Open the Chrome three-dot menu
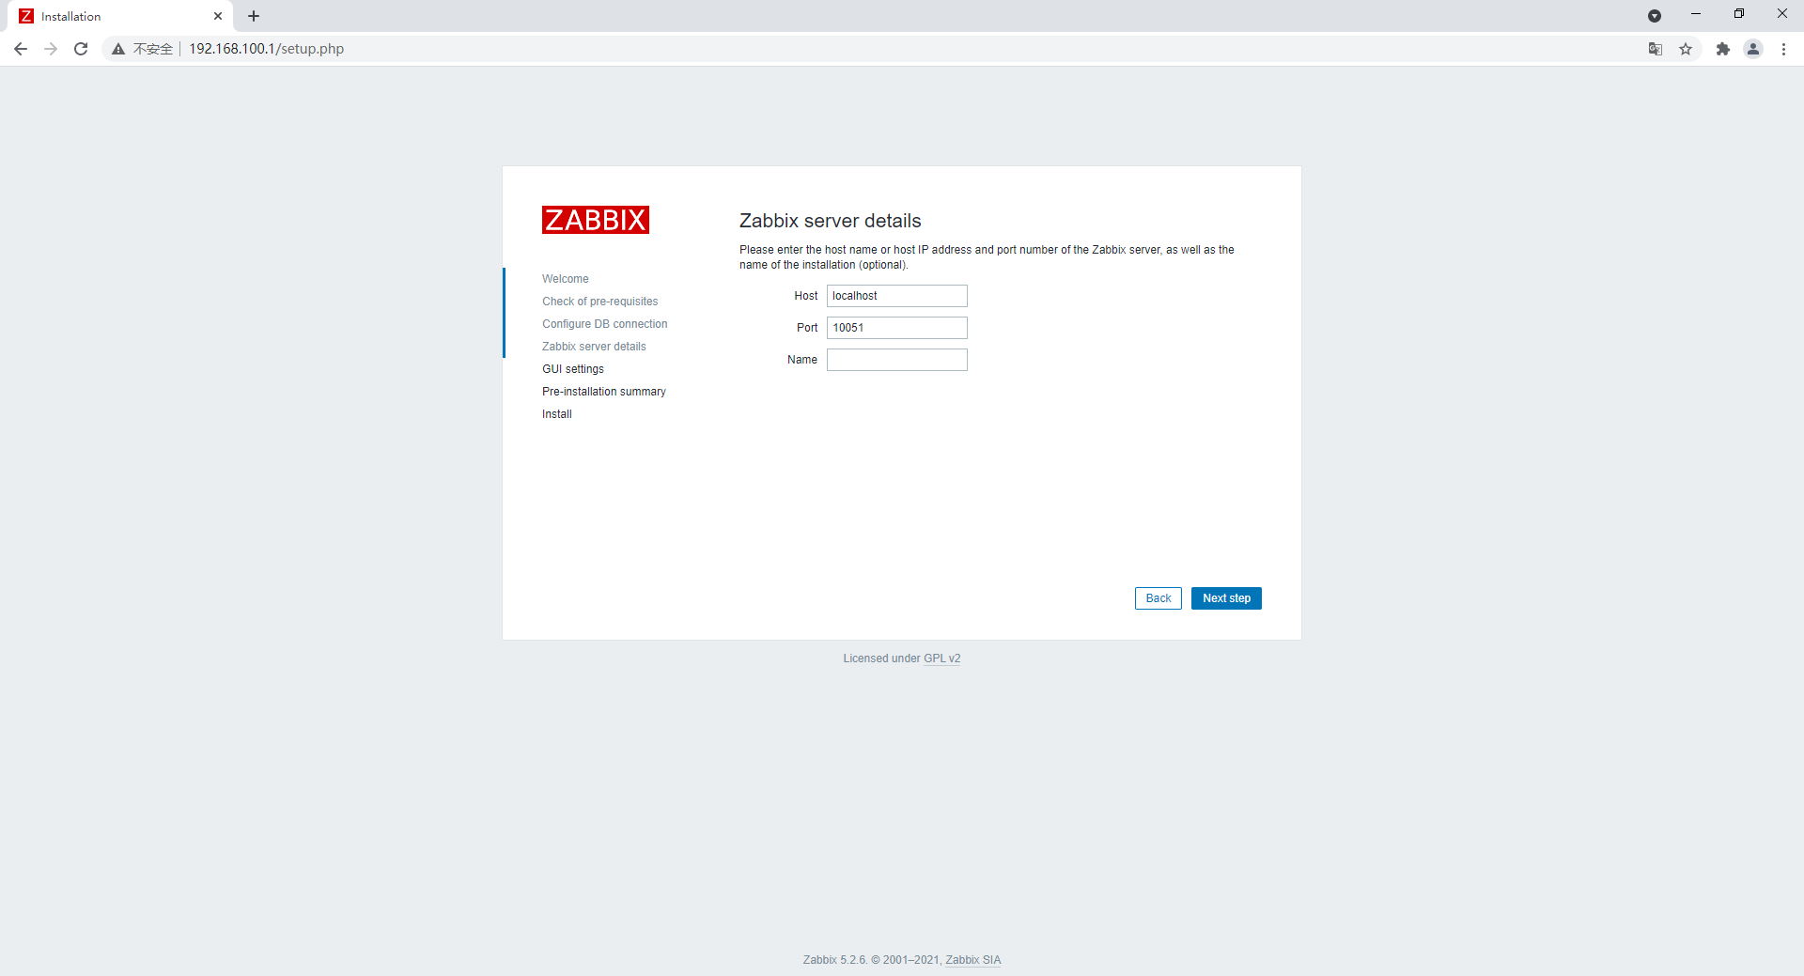 pos(1783,49)
